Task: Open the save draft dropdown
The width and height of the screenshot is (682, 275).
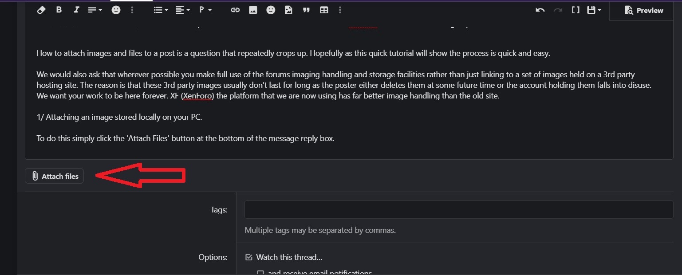Action: (594, 10)
